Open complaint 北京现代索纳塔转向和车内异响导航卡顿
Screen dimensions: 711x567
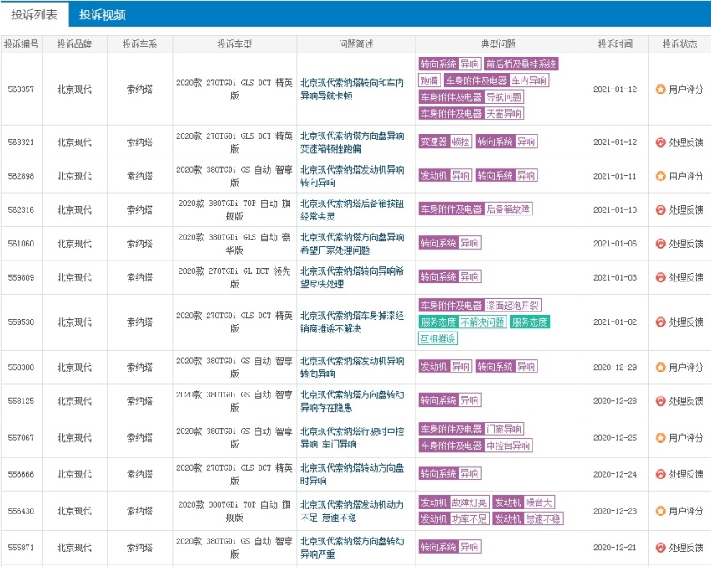352,89
